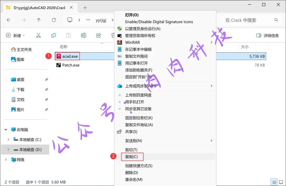286x186 pixels.
Task: Select 删除(D) in context menu
Action: [132, 173]
